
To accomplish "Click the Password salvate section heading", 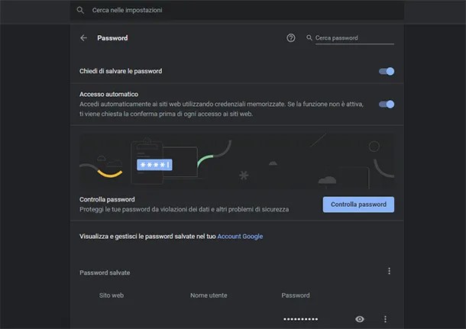I will 105,273.
